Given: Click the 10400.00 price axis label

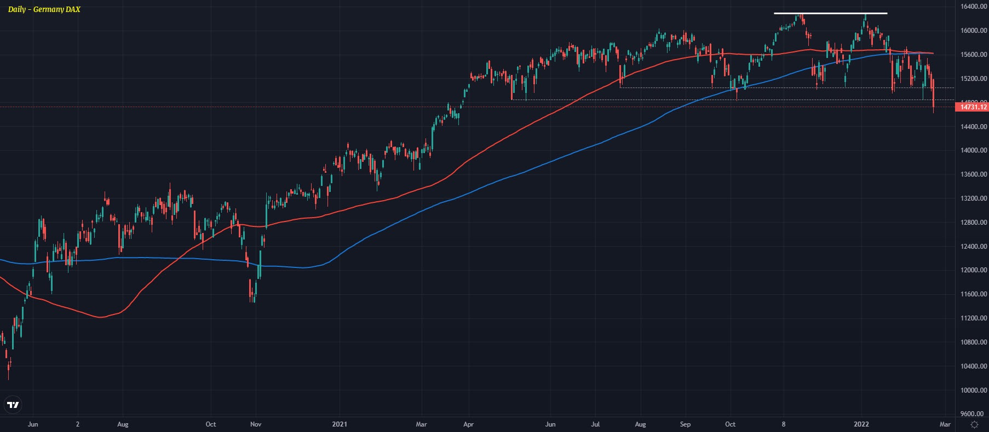Looking at the screenshot, I should 974,366.
